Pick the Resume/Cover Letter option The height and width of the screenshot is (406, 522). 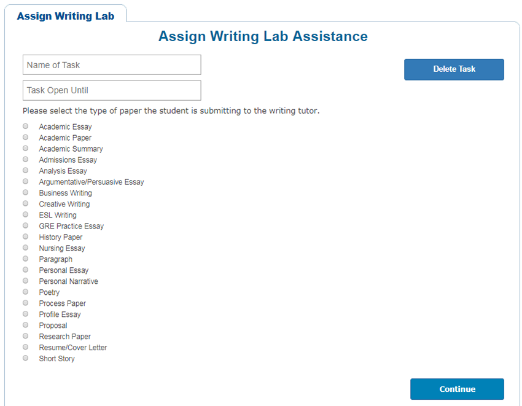coord(25,347)
